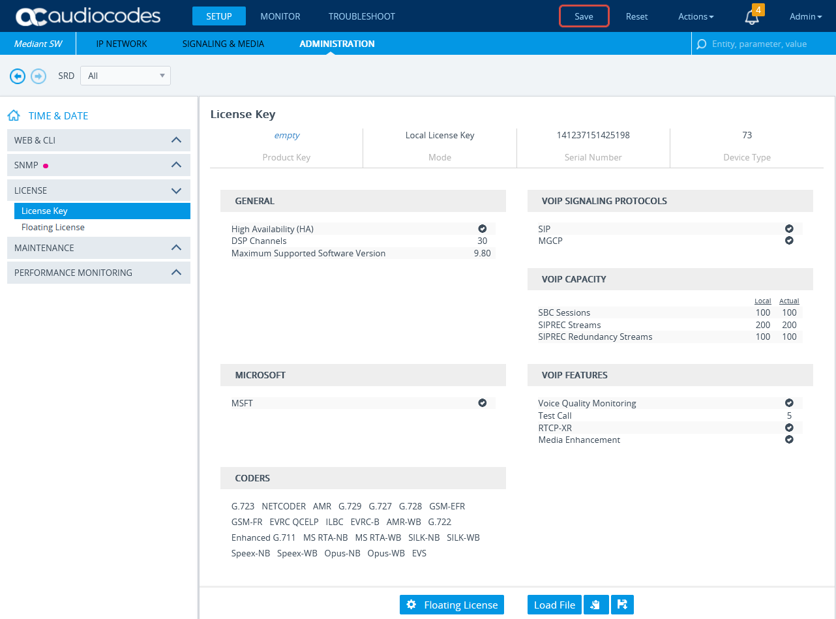Click the Voice Quality Monitoring checkmark icon
836x619 pixels.
coord(789,403)
